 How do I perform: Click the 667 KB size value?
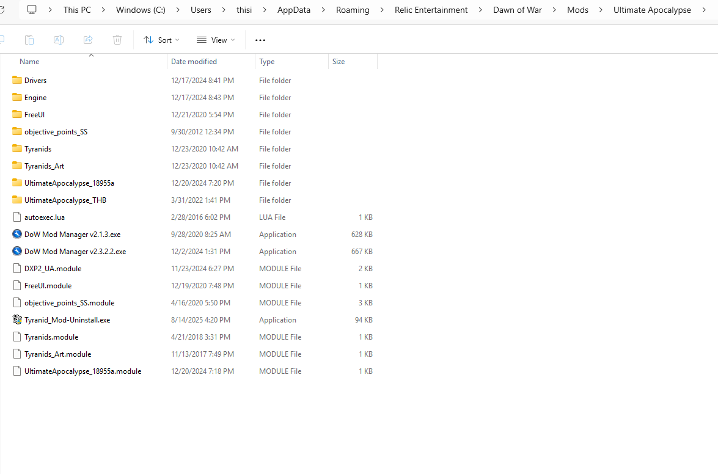362,252
